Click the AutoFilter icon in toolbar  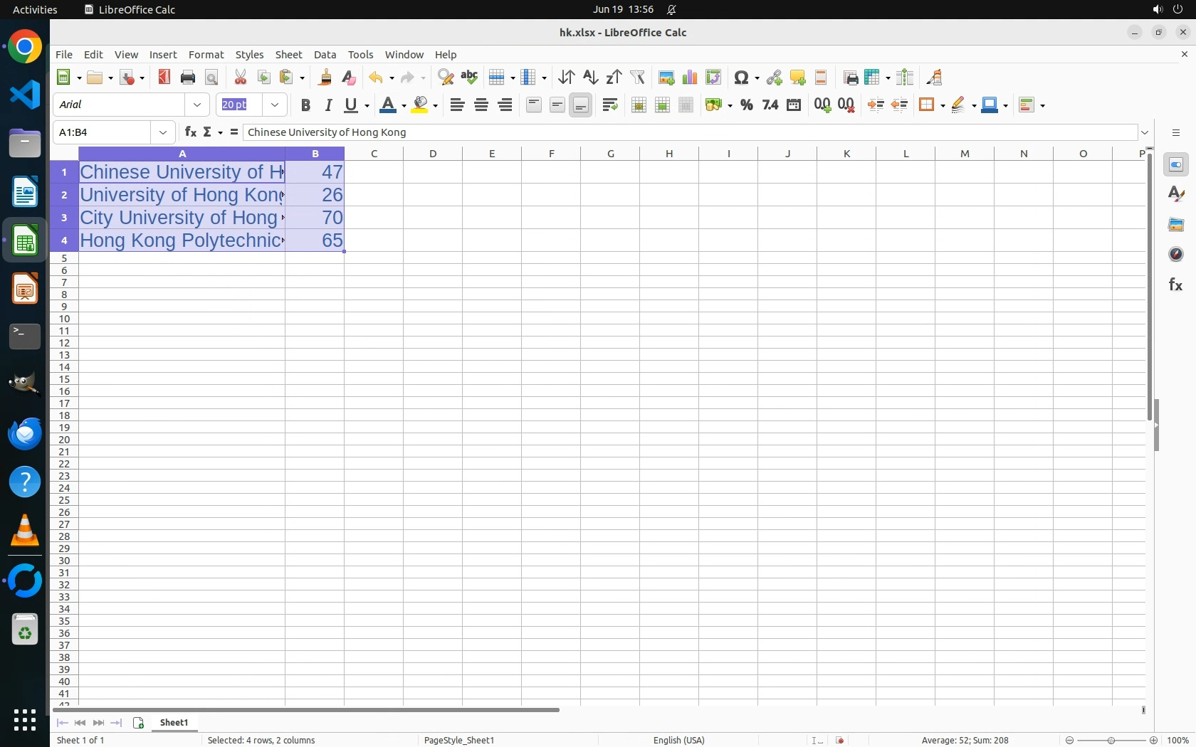(638, 78)
